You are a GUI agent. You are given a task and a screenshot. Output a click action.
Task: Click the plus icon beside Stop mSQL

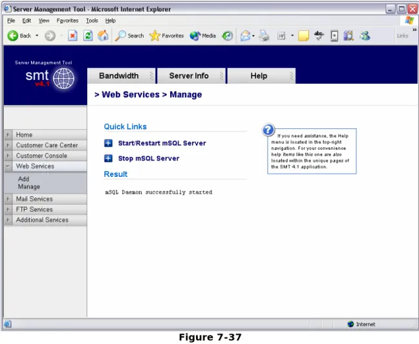[x=108, y=158]
